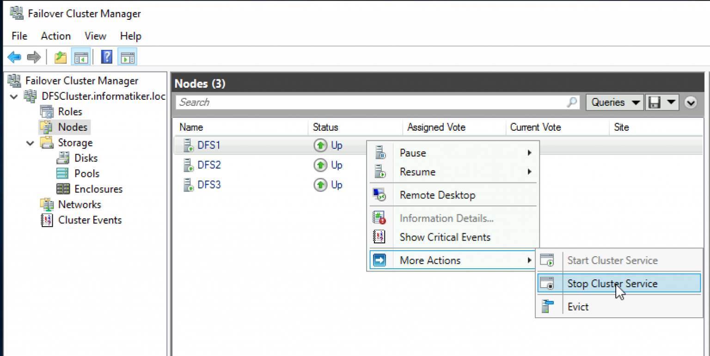Click the Remote Desktop icon in context menu
Screen dimensions: 710x356
pyautogui.click(x=379, y=195)
